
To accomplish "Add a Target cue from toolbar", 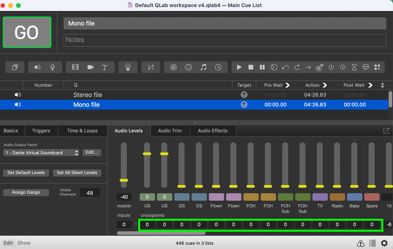I will pos(320,67).
